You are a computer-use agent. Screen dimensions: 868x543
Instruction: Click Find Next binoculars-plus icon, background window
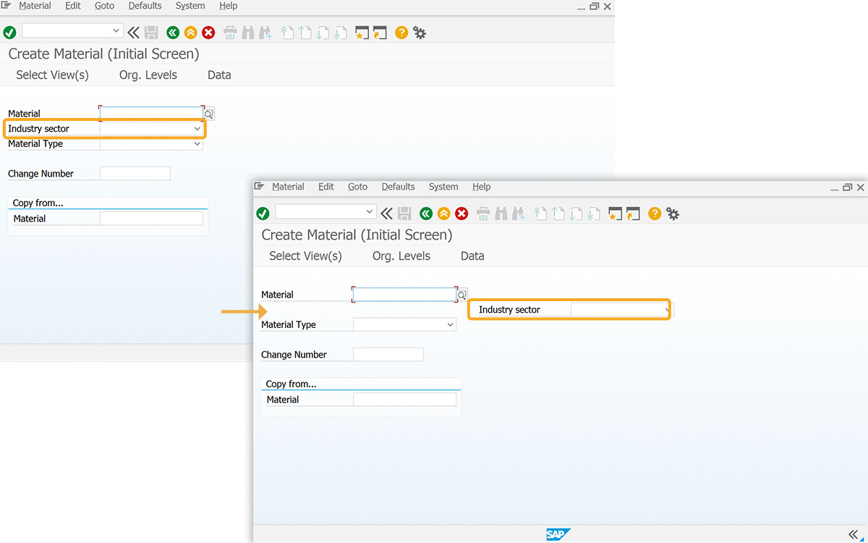(x=265, y=33)
